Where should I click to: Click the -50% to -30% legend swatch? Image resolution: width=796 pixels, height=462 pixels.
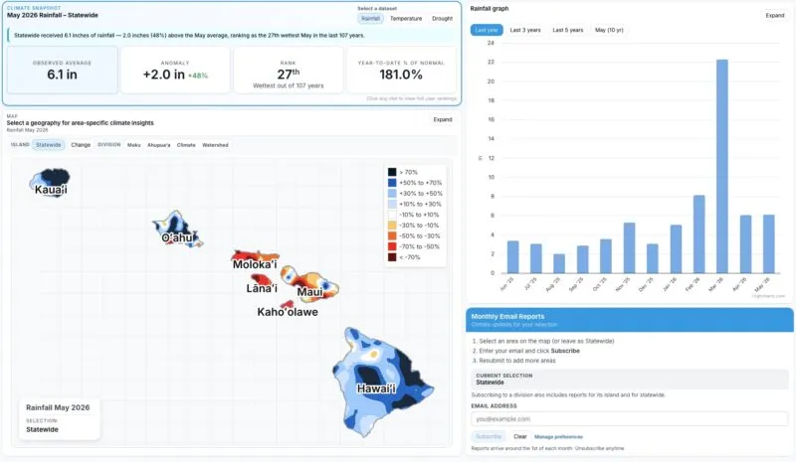392,235
